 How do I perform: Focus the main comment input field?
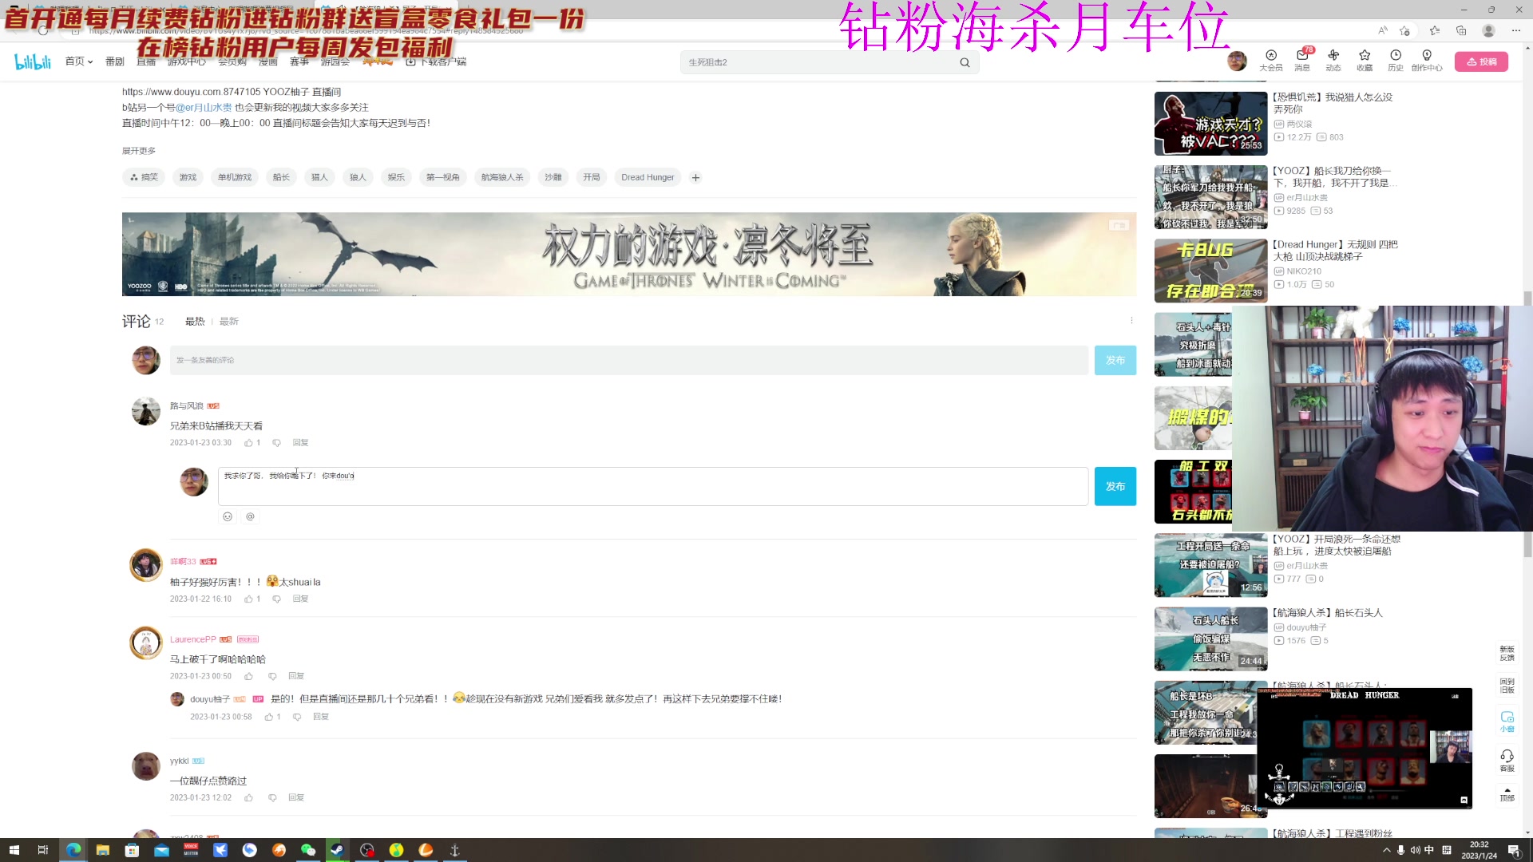629,360
